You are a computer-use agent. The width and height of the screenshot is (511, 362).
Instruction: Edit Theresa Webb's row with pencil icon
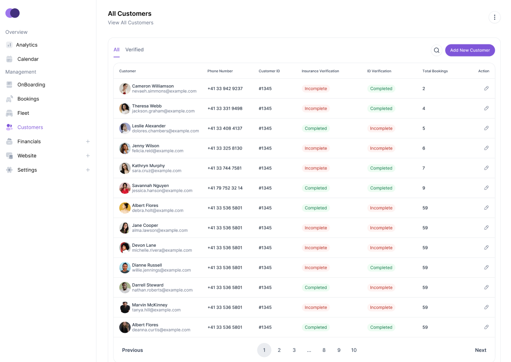click(x=486, y=108)
